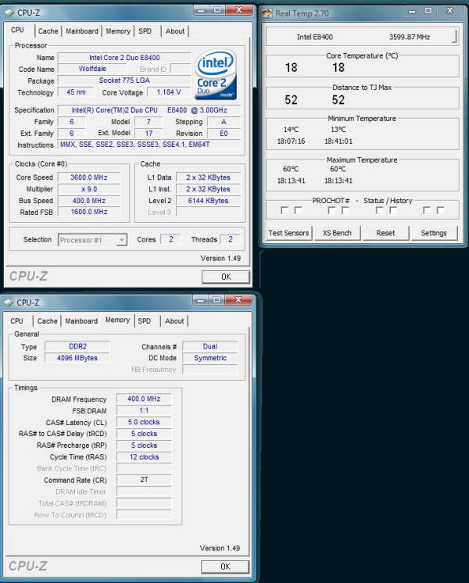This screenshot has height=583, width=469.
Task: Click the Multiplier value 'x 9.0'
Action: (89, 189)
